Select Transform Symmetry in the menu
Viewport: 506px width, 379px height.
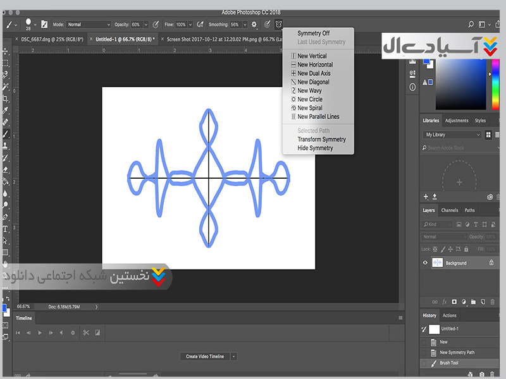click(321, 140)
